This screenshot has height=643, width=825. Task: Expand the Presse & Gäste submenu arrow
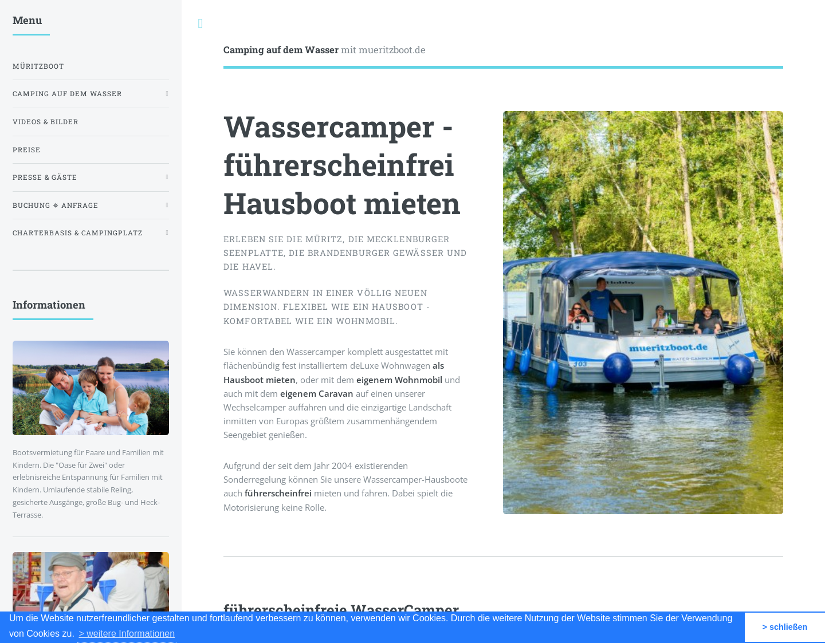167,177
